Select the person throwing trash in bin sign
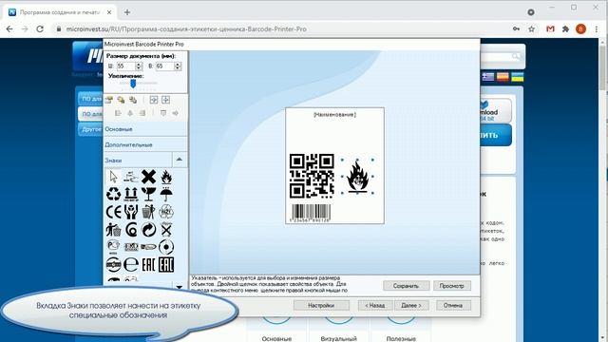The height and width of the screenshot is (342, 608). coord(148,212)
